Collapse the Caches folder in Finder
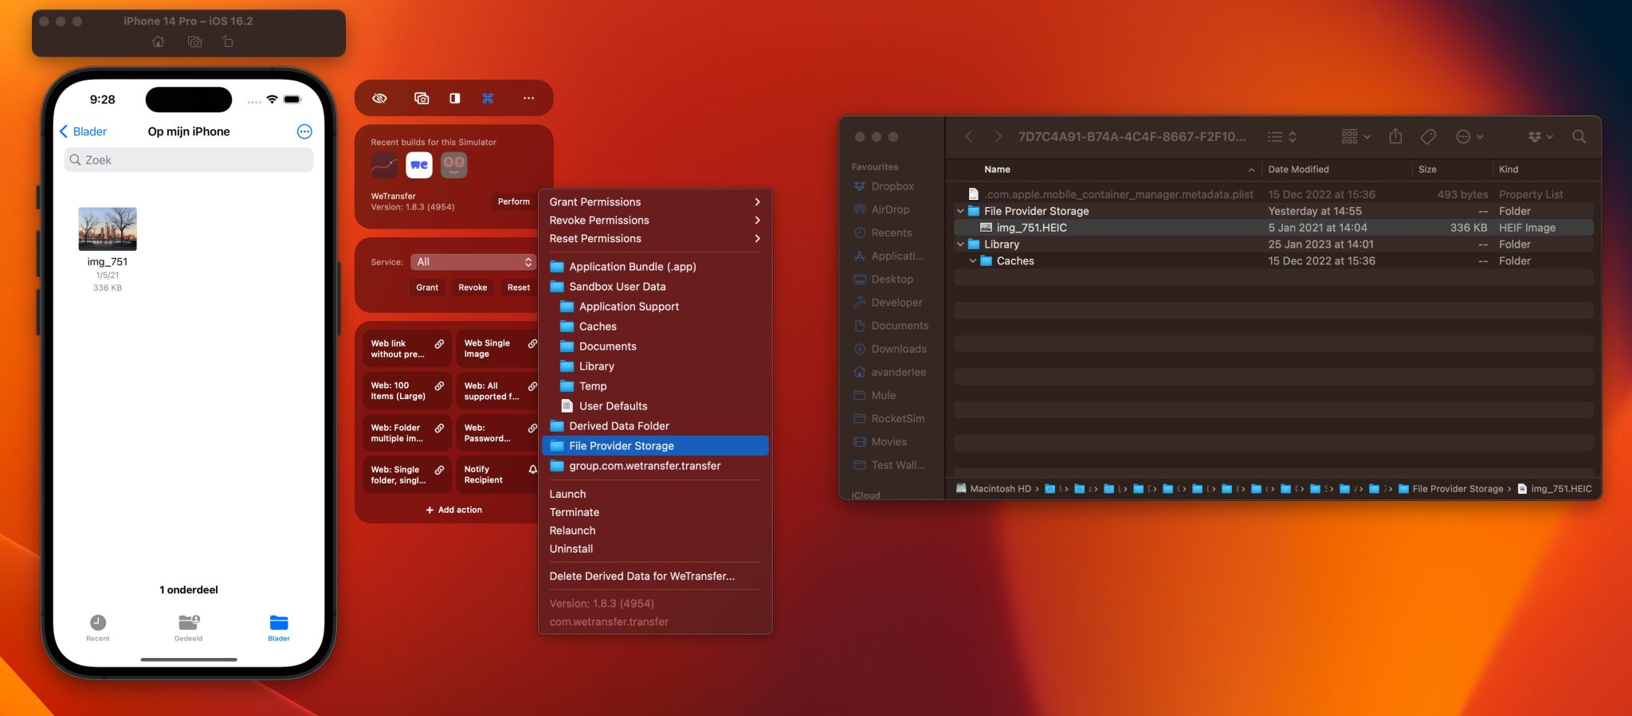Viewport: 1632px width, 716px height. 973,261
